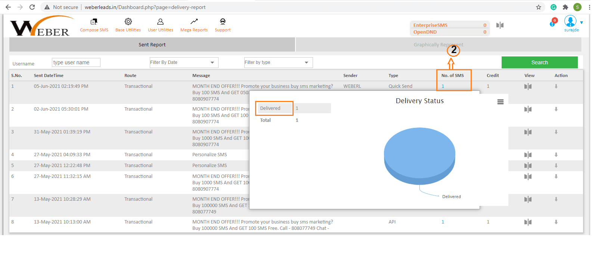Image resolution: width=595 pixels, height=259 pixels.
Task: Open the Compose SMS icon
Action: tap(94, 22)
